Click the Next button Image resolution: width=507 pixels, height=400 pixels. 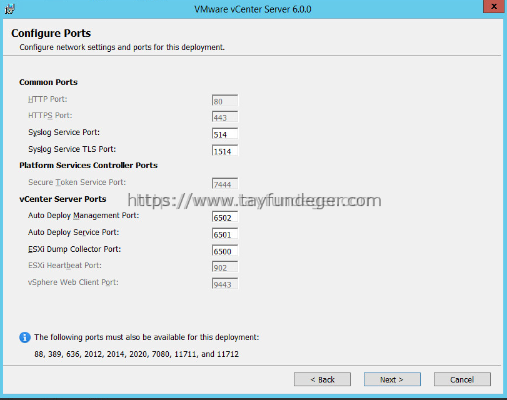[x=392, y=379]
